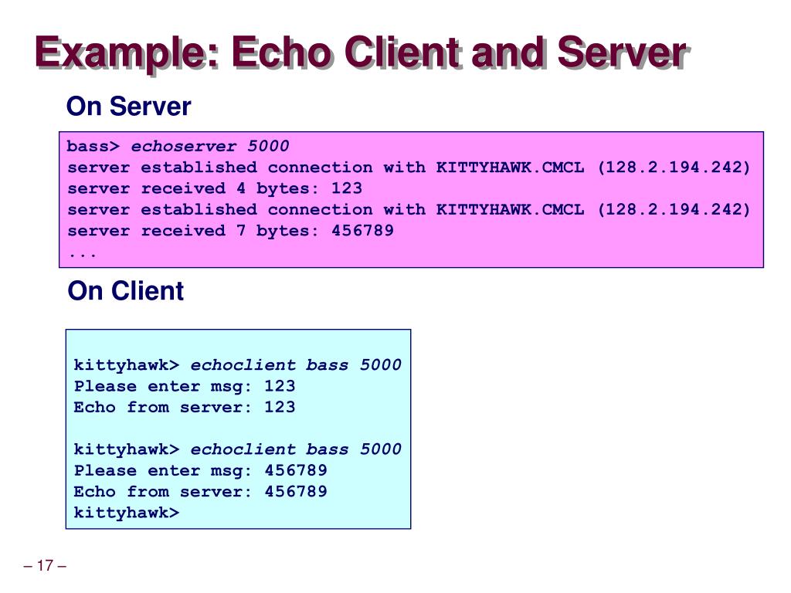Click the second "kittyhawk> echoclient bass 5000" line
This screenshot has height=593, width=791.
(238, 449)
